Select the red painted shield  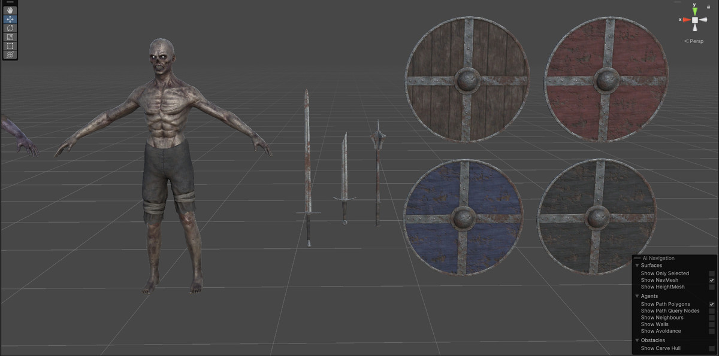coord(606,80)
